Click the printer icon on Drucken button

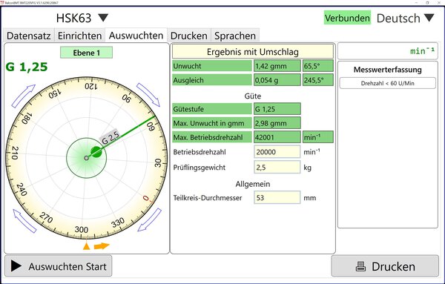pyautogui.click(x=360, y=266)
